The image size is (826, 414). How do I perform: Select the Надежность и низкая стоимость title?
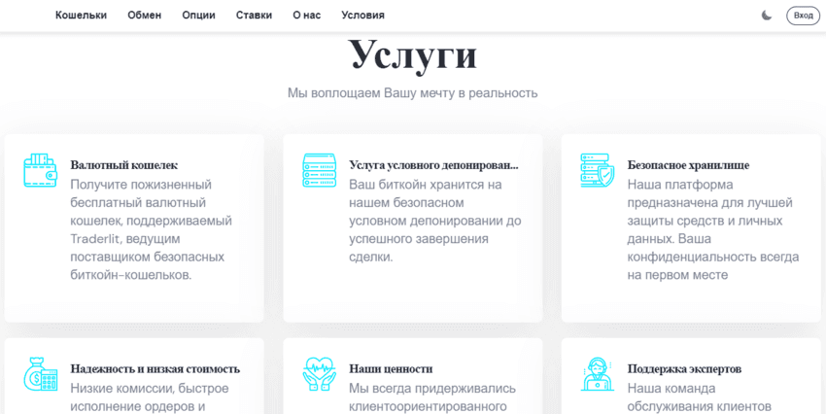click(x=155, y=368)
